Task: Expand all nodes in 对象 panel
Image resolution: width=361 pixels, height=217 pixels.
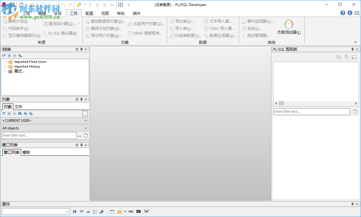Action: coord(9,113)
